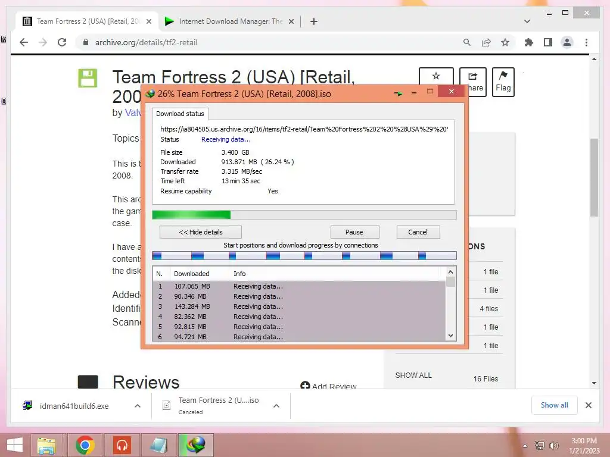Click the canceled Team Fortress 2 iso download
The width and height of the screenshot is (610, 457).
pyautogui.click(x=218, y=406)
